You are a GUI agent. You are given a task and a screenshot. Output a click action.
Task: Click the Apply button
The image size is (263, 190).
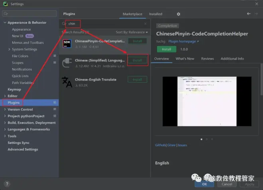click(249, 184)
